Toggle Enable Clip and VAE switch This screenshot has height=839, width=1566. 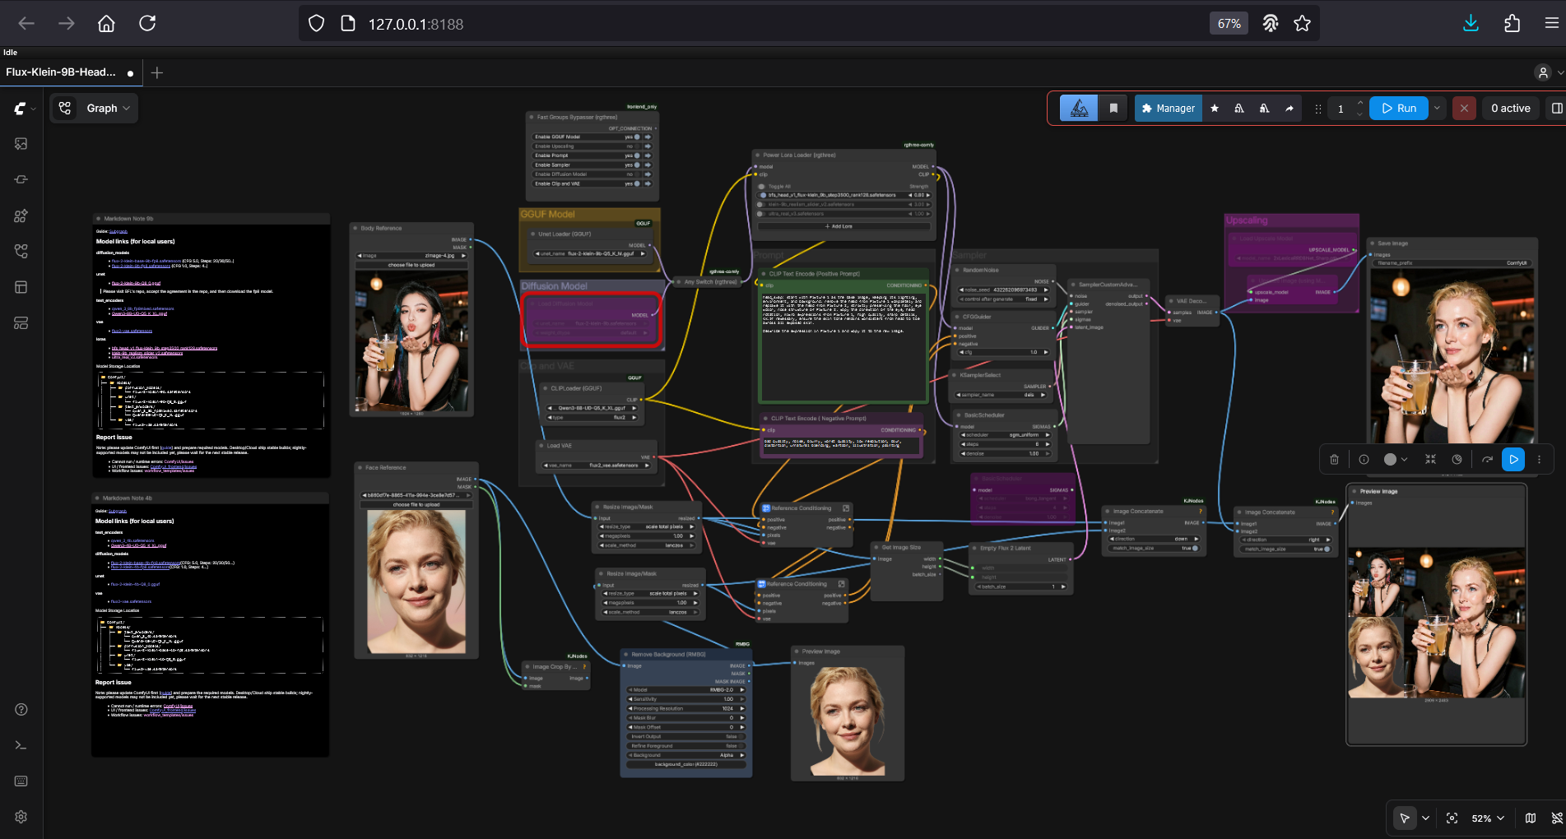(637, 183)
